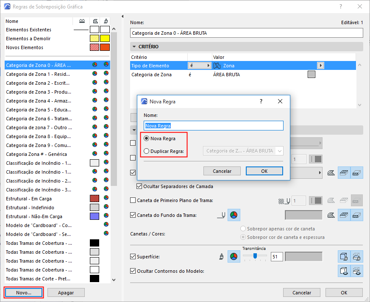Collapse the CRITÉRIO section
The height and width of the screenshot is (302, 370).
134,47
